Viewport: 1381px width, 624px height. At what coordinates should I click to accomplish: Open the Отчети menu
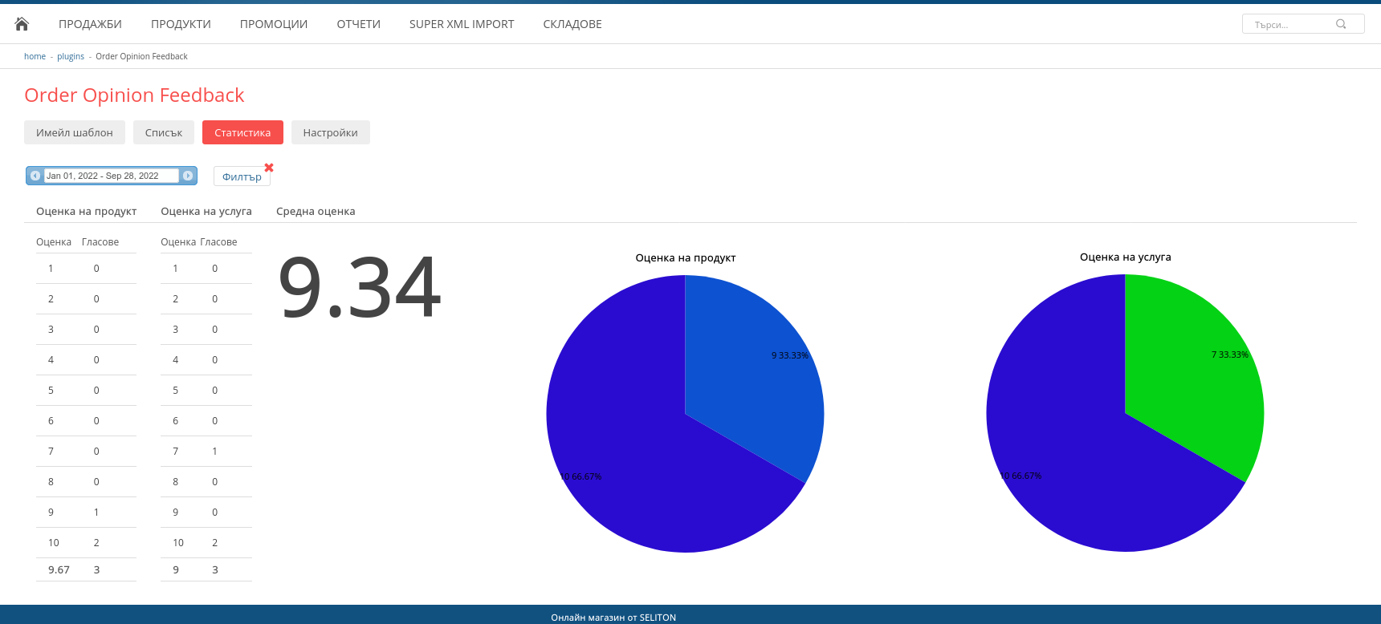click(359, 24)
